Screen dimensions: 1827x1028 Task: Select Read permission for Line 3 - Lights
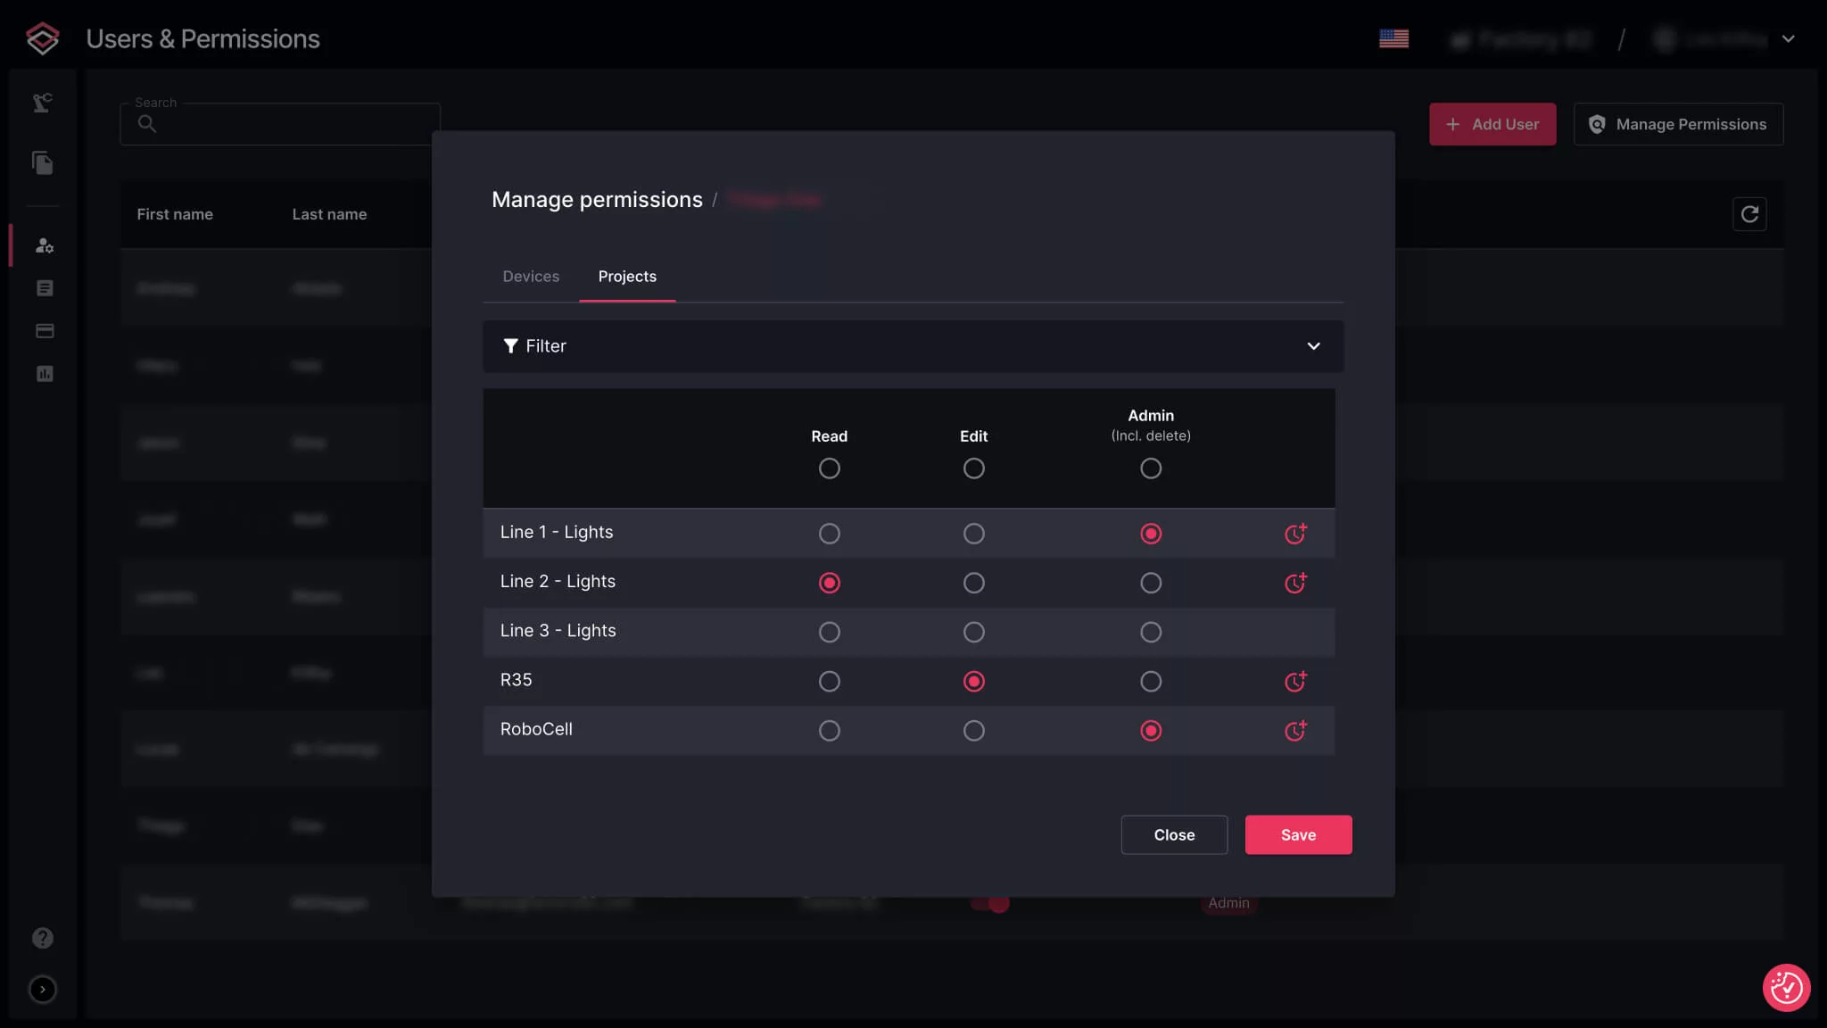click(829, 632)
